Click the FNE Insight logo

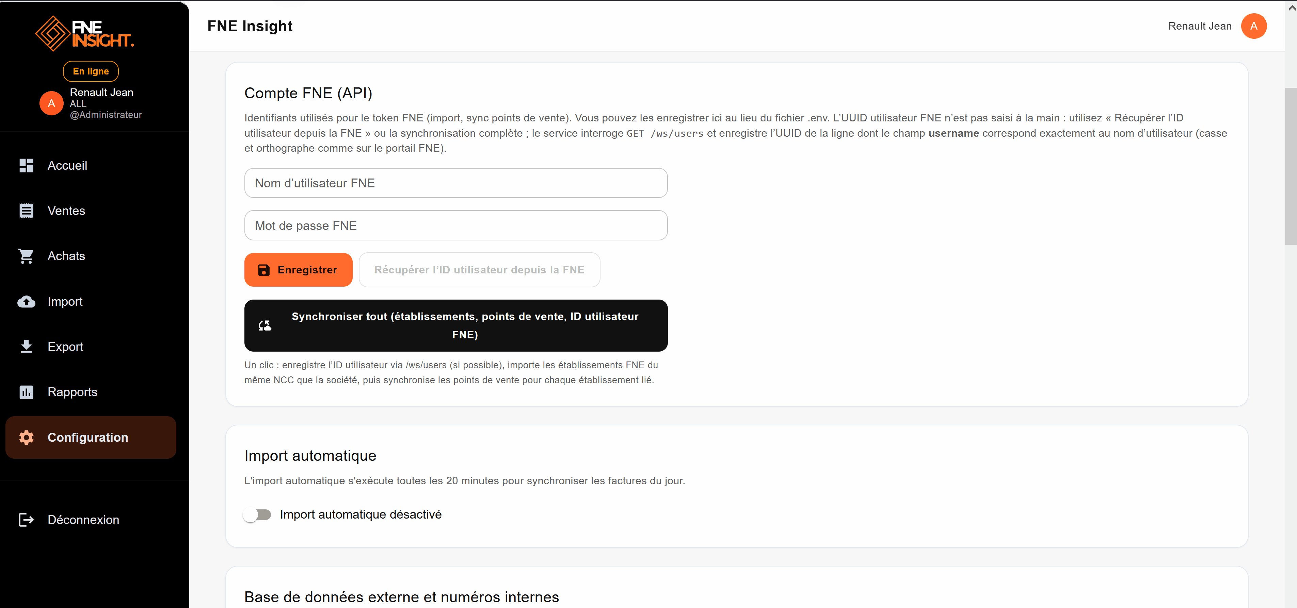[84, 32]
